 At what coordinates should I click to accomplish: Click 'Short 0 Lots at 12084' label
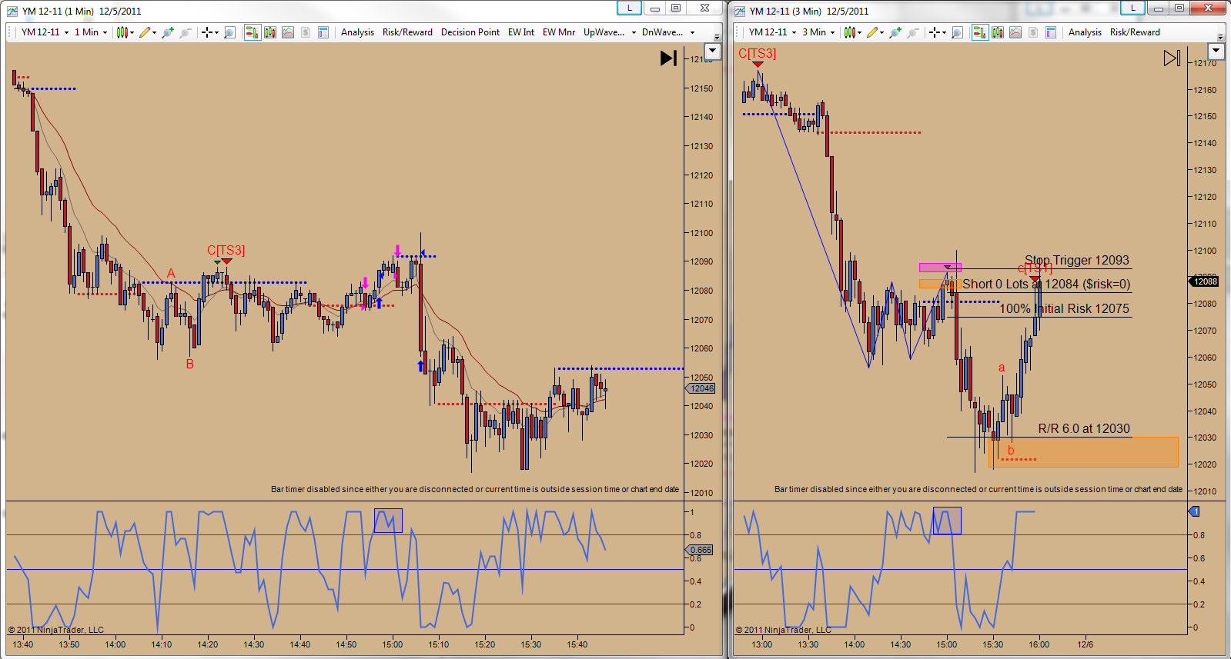[1046, 284]
